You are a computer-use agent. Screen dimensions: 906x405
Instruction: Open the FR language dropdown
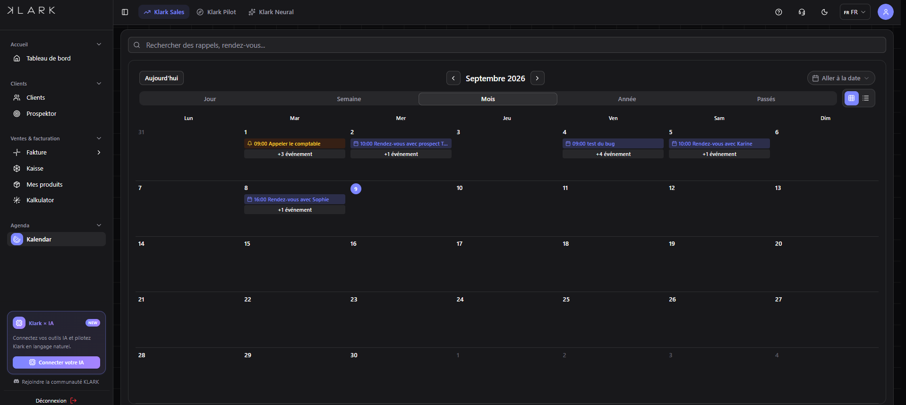tap(855, 12)
